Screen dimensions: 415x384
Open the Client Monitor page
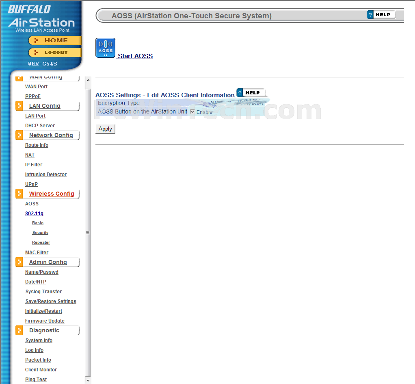point(41,370)
